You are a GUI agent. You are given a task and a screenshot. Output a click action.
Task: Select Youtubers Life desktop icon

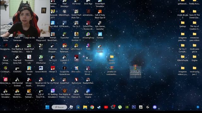pos(29,59)
